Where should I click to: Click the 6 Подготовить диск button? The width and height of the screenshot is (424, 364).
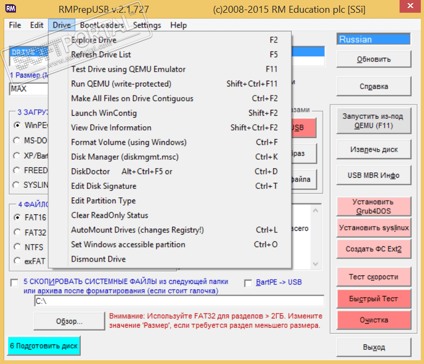pyautogui.click(x=44, y=345)
